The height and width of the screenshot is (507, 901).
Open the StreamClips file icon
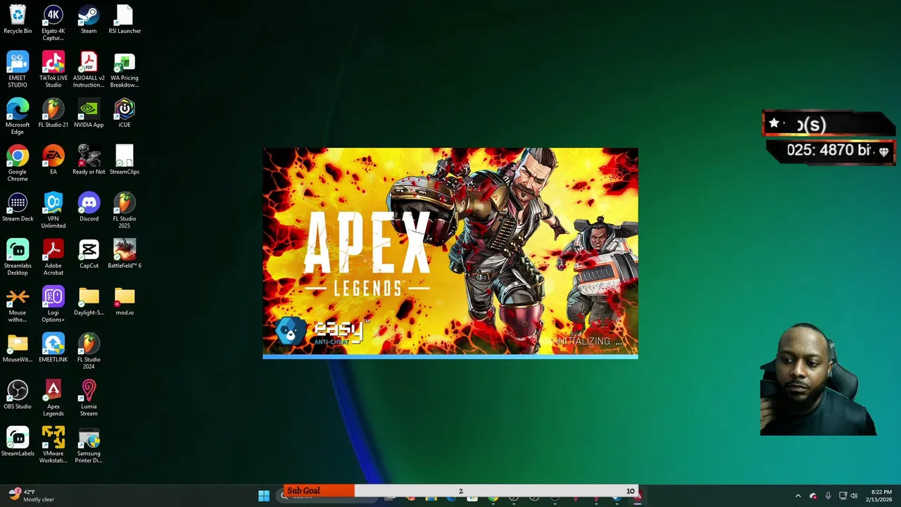[x=125, y=161]
